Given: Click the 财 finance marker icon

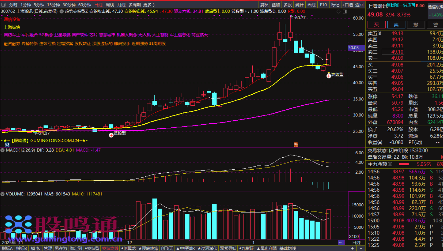Looking at the screenshot, I should 7,145.
